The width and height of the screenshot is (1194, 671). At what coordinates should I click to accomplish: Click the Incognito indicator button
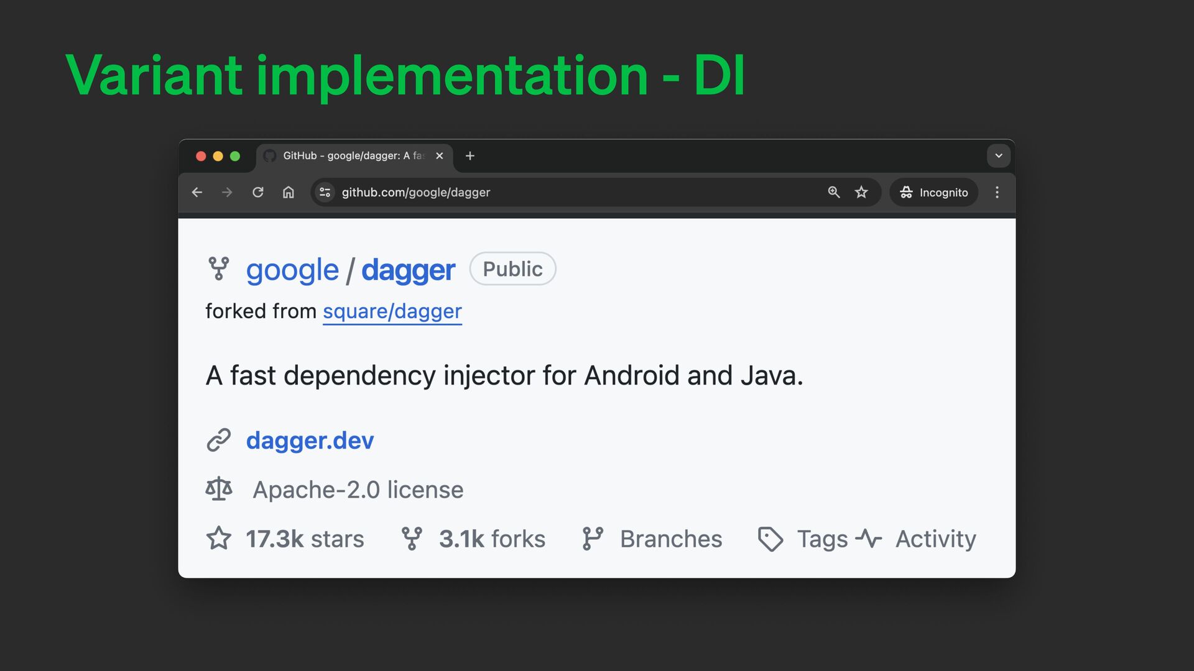pyautogui.click(x=934, y=193)
